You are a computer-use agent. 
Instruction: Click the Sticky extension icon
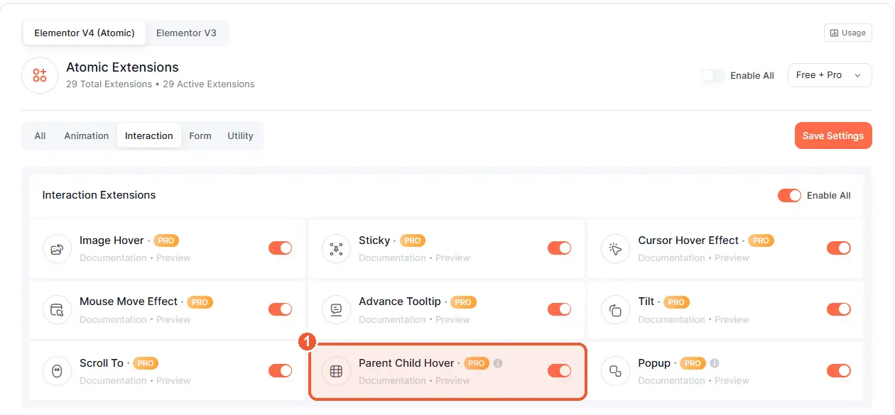(336, 249)
